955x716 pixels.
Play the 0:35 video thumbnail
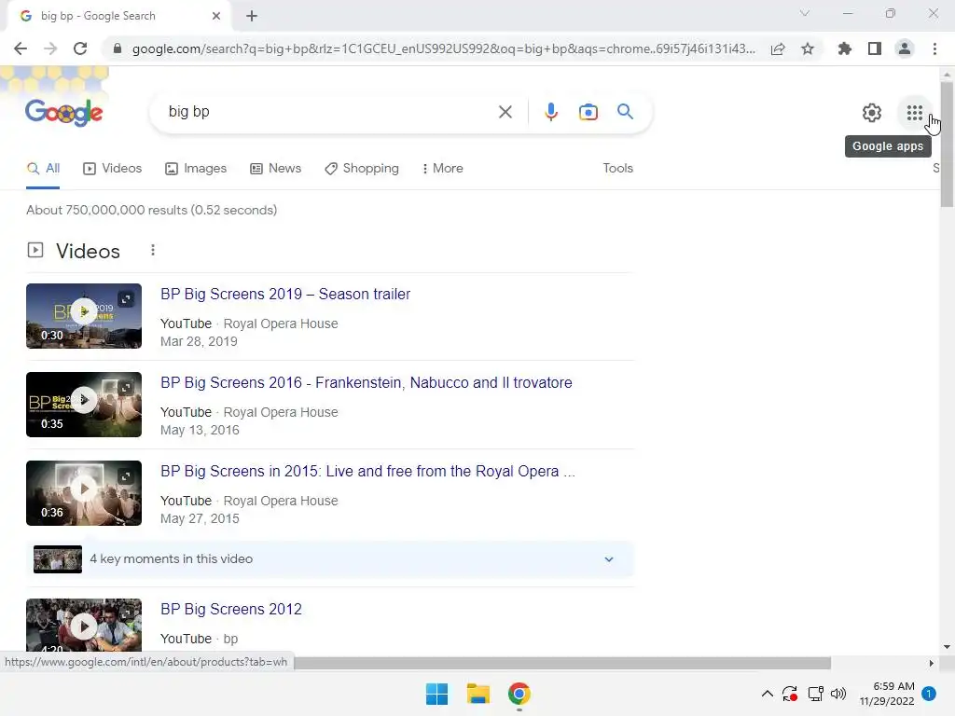click(83, 405)
